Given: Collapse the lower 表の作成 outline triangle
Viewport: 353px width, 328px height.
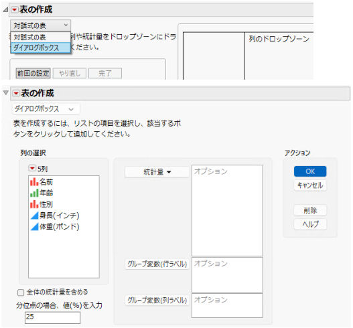Looking at the screenshot, I should tap(6, 92).
